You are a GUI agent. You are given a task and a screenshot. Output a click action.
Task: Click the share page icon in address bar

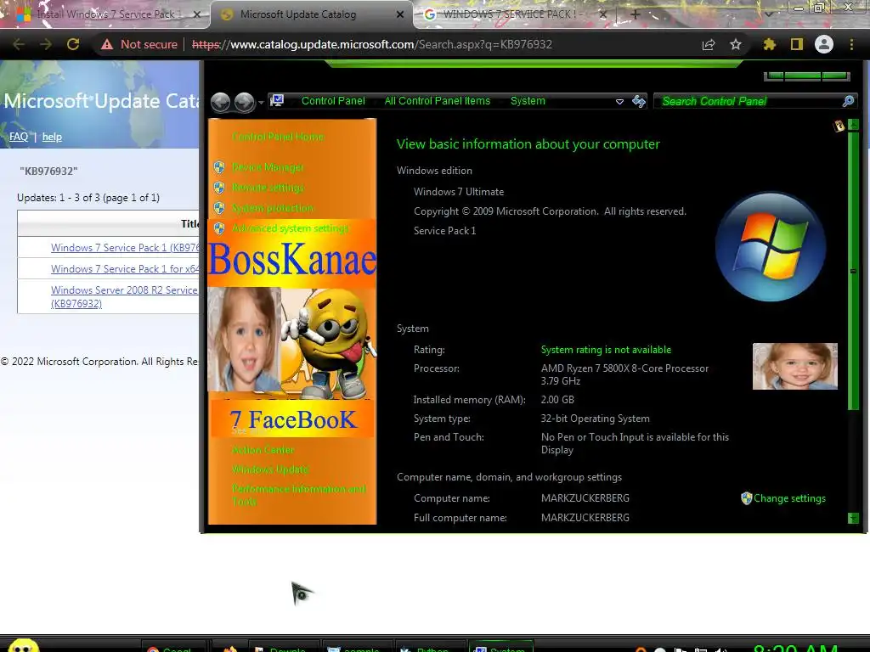(x=709, y=44)
